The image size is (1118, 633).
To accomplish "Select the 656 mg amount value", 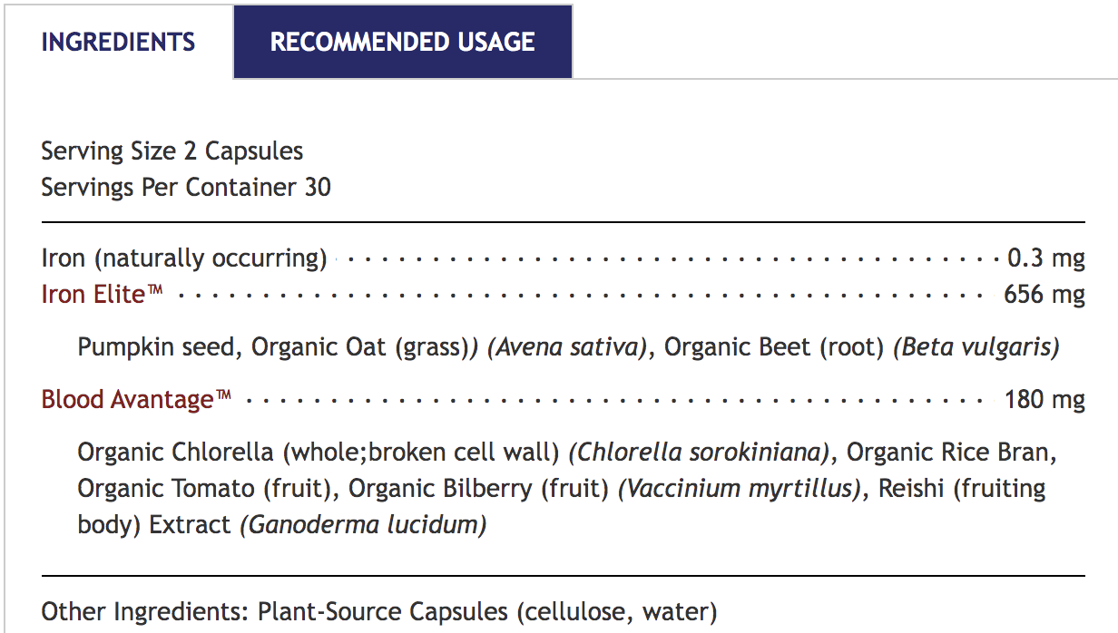I will [1044, 294].
